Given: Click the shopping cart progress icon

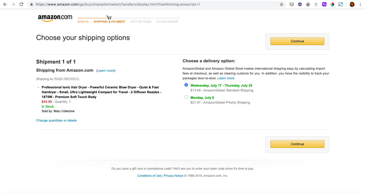Looking at the screenshot, I should [109, 17].
